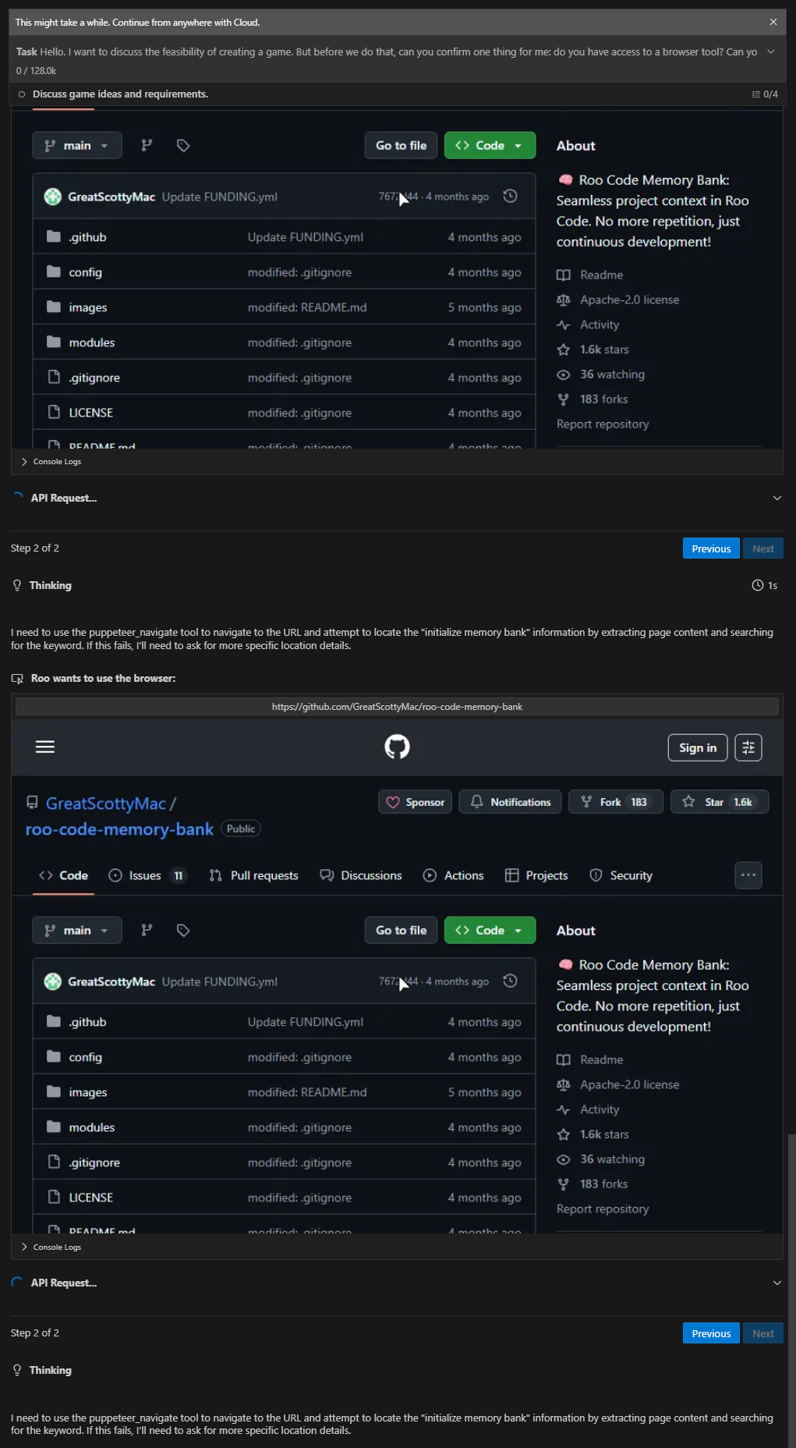Open the Actions tab
796x1448 pixels.
[454, 875]
